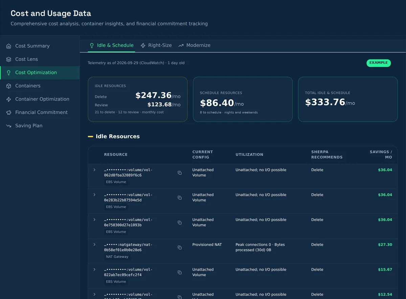Switch to the Idle & Schedule tab

[x=111, y=45]
